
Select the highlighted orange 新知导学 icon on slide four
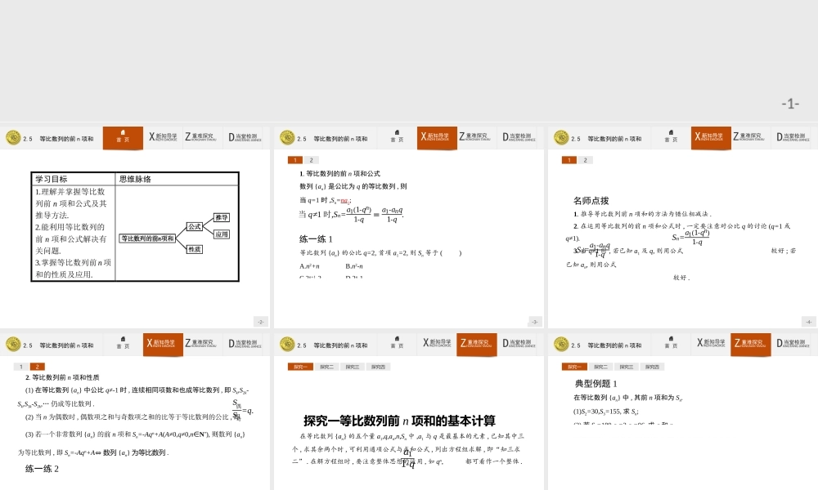coord(161,344)
